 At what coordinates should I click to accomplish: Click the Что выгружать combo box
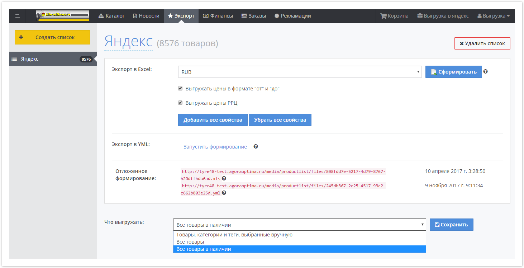[x=300, y=225]
